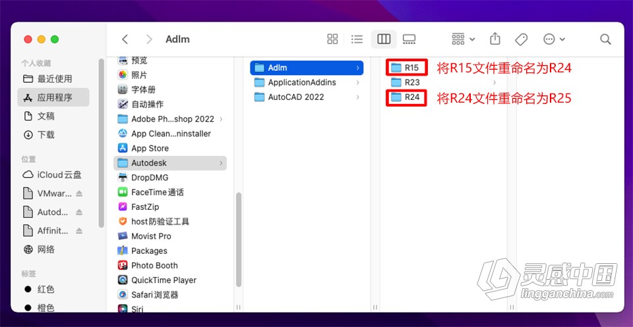Screen dimensions: 633x327
Task: Select column view mode
Action: (384, 39)
